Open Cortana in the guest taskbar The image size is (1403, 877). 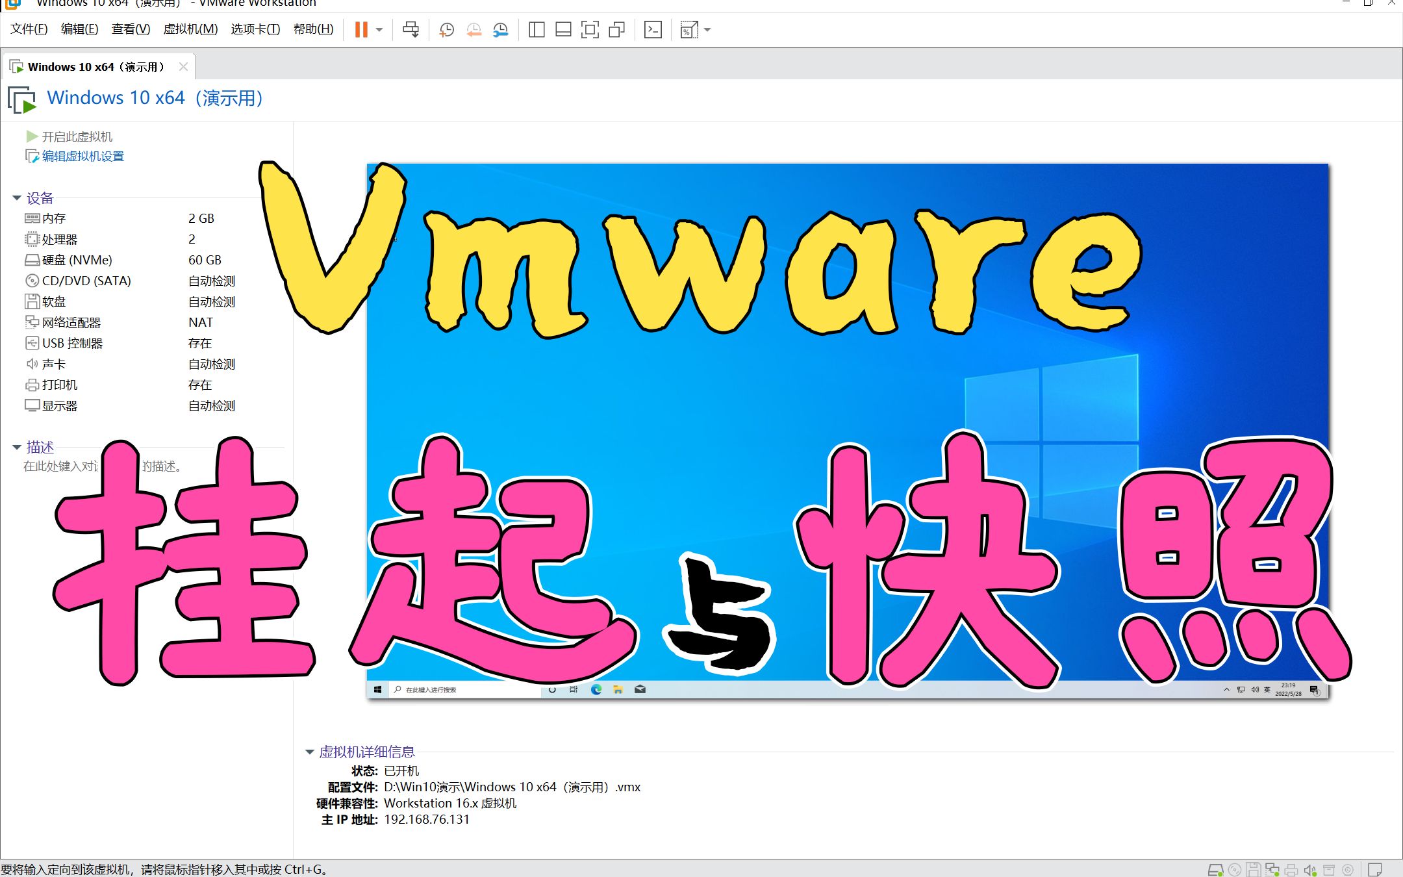(552, 689)
